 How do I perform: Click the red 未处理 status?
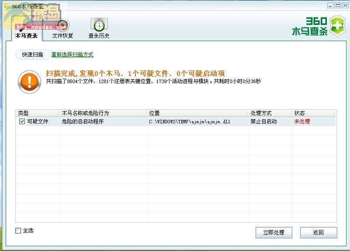pyautogui.click(x=302, y=122)
